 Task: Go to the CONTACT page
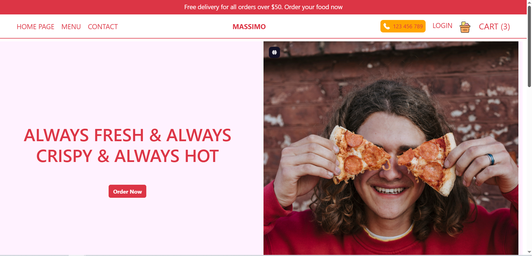point(103,27)
